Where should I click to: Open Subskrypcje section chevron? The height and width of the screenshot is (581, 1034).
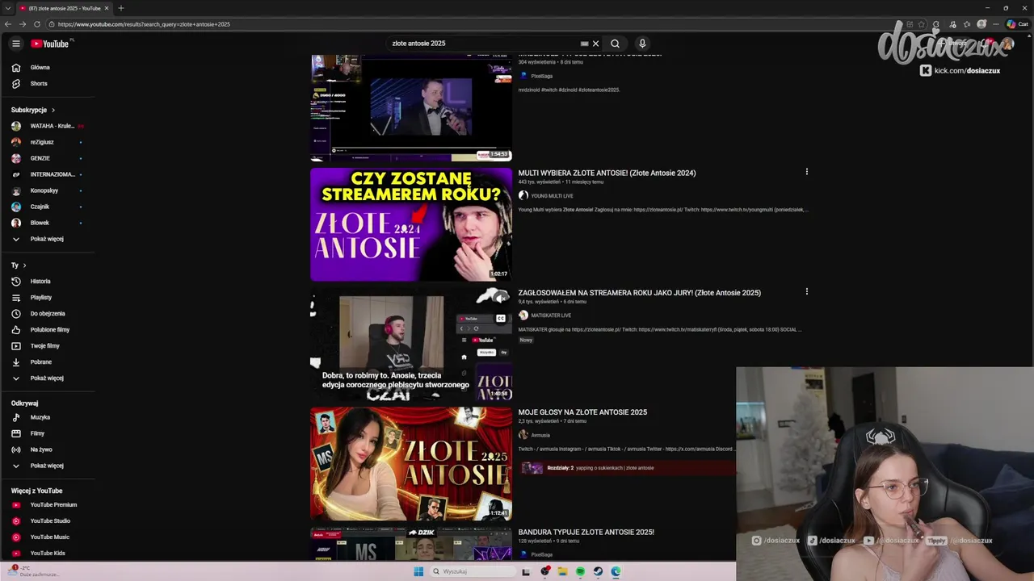coord(53,110)
